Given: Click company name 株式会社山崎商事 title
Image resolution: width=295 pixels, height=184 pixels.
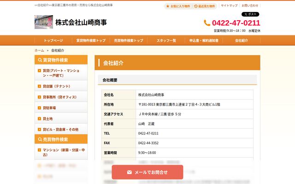Looking at the screenshot, I should tap(81, 23).
